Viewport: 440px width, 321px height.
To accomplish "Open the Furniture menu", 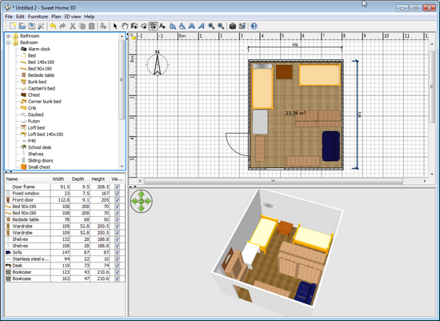I will (38, 17).
